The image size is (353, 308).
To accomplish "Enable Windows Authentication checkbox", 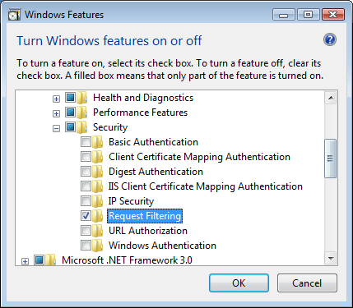I will coord(86,246).
